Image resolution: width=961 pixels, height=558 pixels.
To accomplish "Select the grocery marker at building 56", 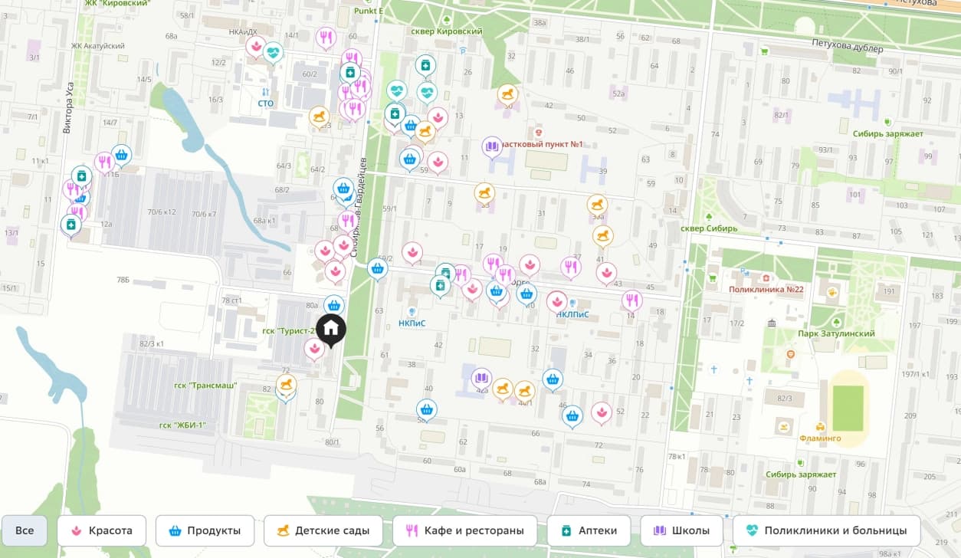I will (x=427, y=409).
